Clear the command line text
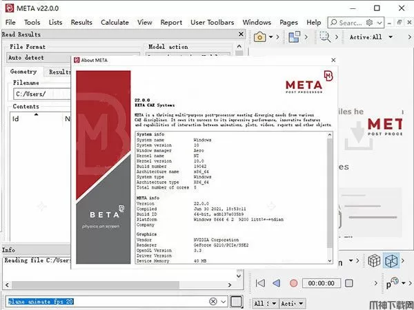The width and height of the screenshot is (414, 310). tap(213, 301)
